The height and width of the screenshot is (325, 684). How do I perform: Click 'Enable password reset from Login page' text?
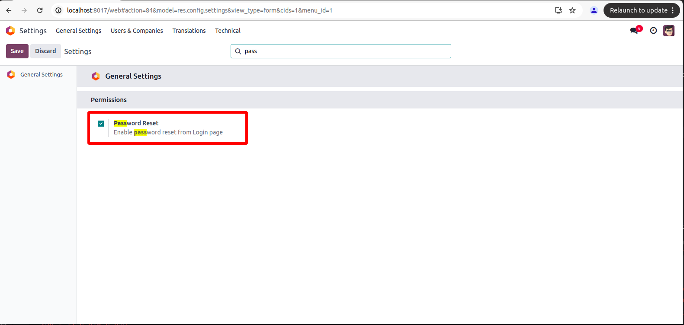pyautogui.click(x=168, y=132)
